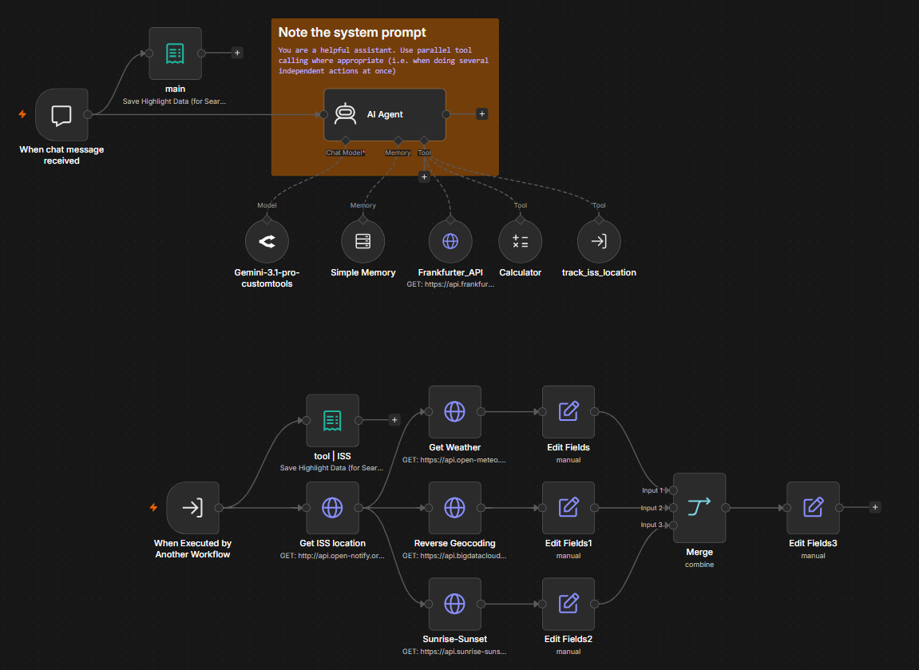Click the plus after the 'main' node
The width and height of the screenshot is (919, 670).
tap(237, 53)
